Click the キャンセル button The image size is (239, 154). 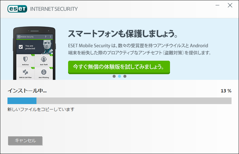25,141
